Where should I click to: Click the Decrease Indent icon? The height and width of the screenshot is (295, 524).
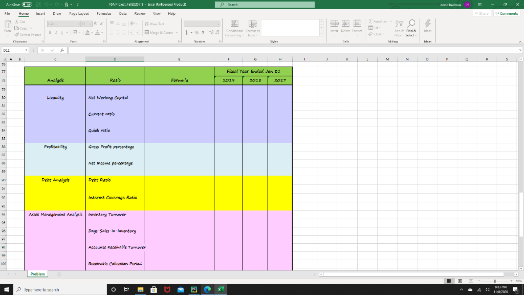click(x=133, y=33)
